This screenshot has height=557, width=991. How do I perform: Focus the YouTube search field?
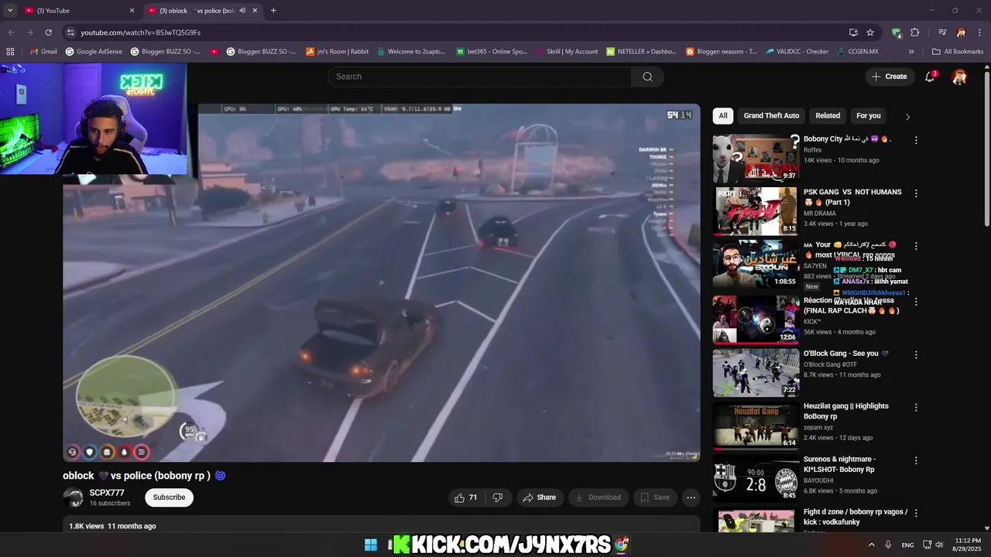(479, 77)
